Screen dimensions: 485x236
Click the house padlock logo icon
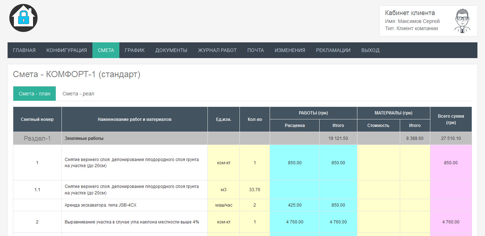coord(23,18)
